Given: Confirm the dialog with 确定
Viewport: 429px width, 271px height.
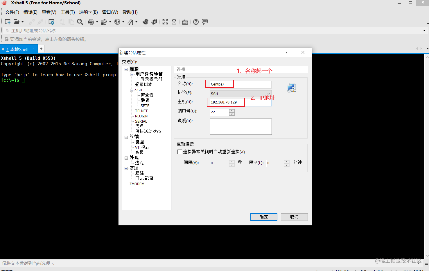Looking at the screenshot, I should [x=264, y=217].
